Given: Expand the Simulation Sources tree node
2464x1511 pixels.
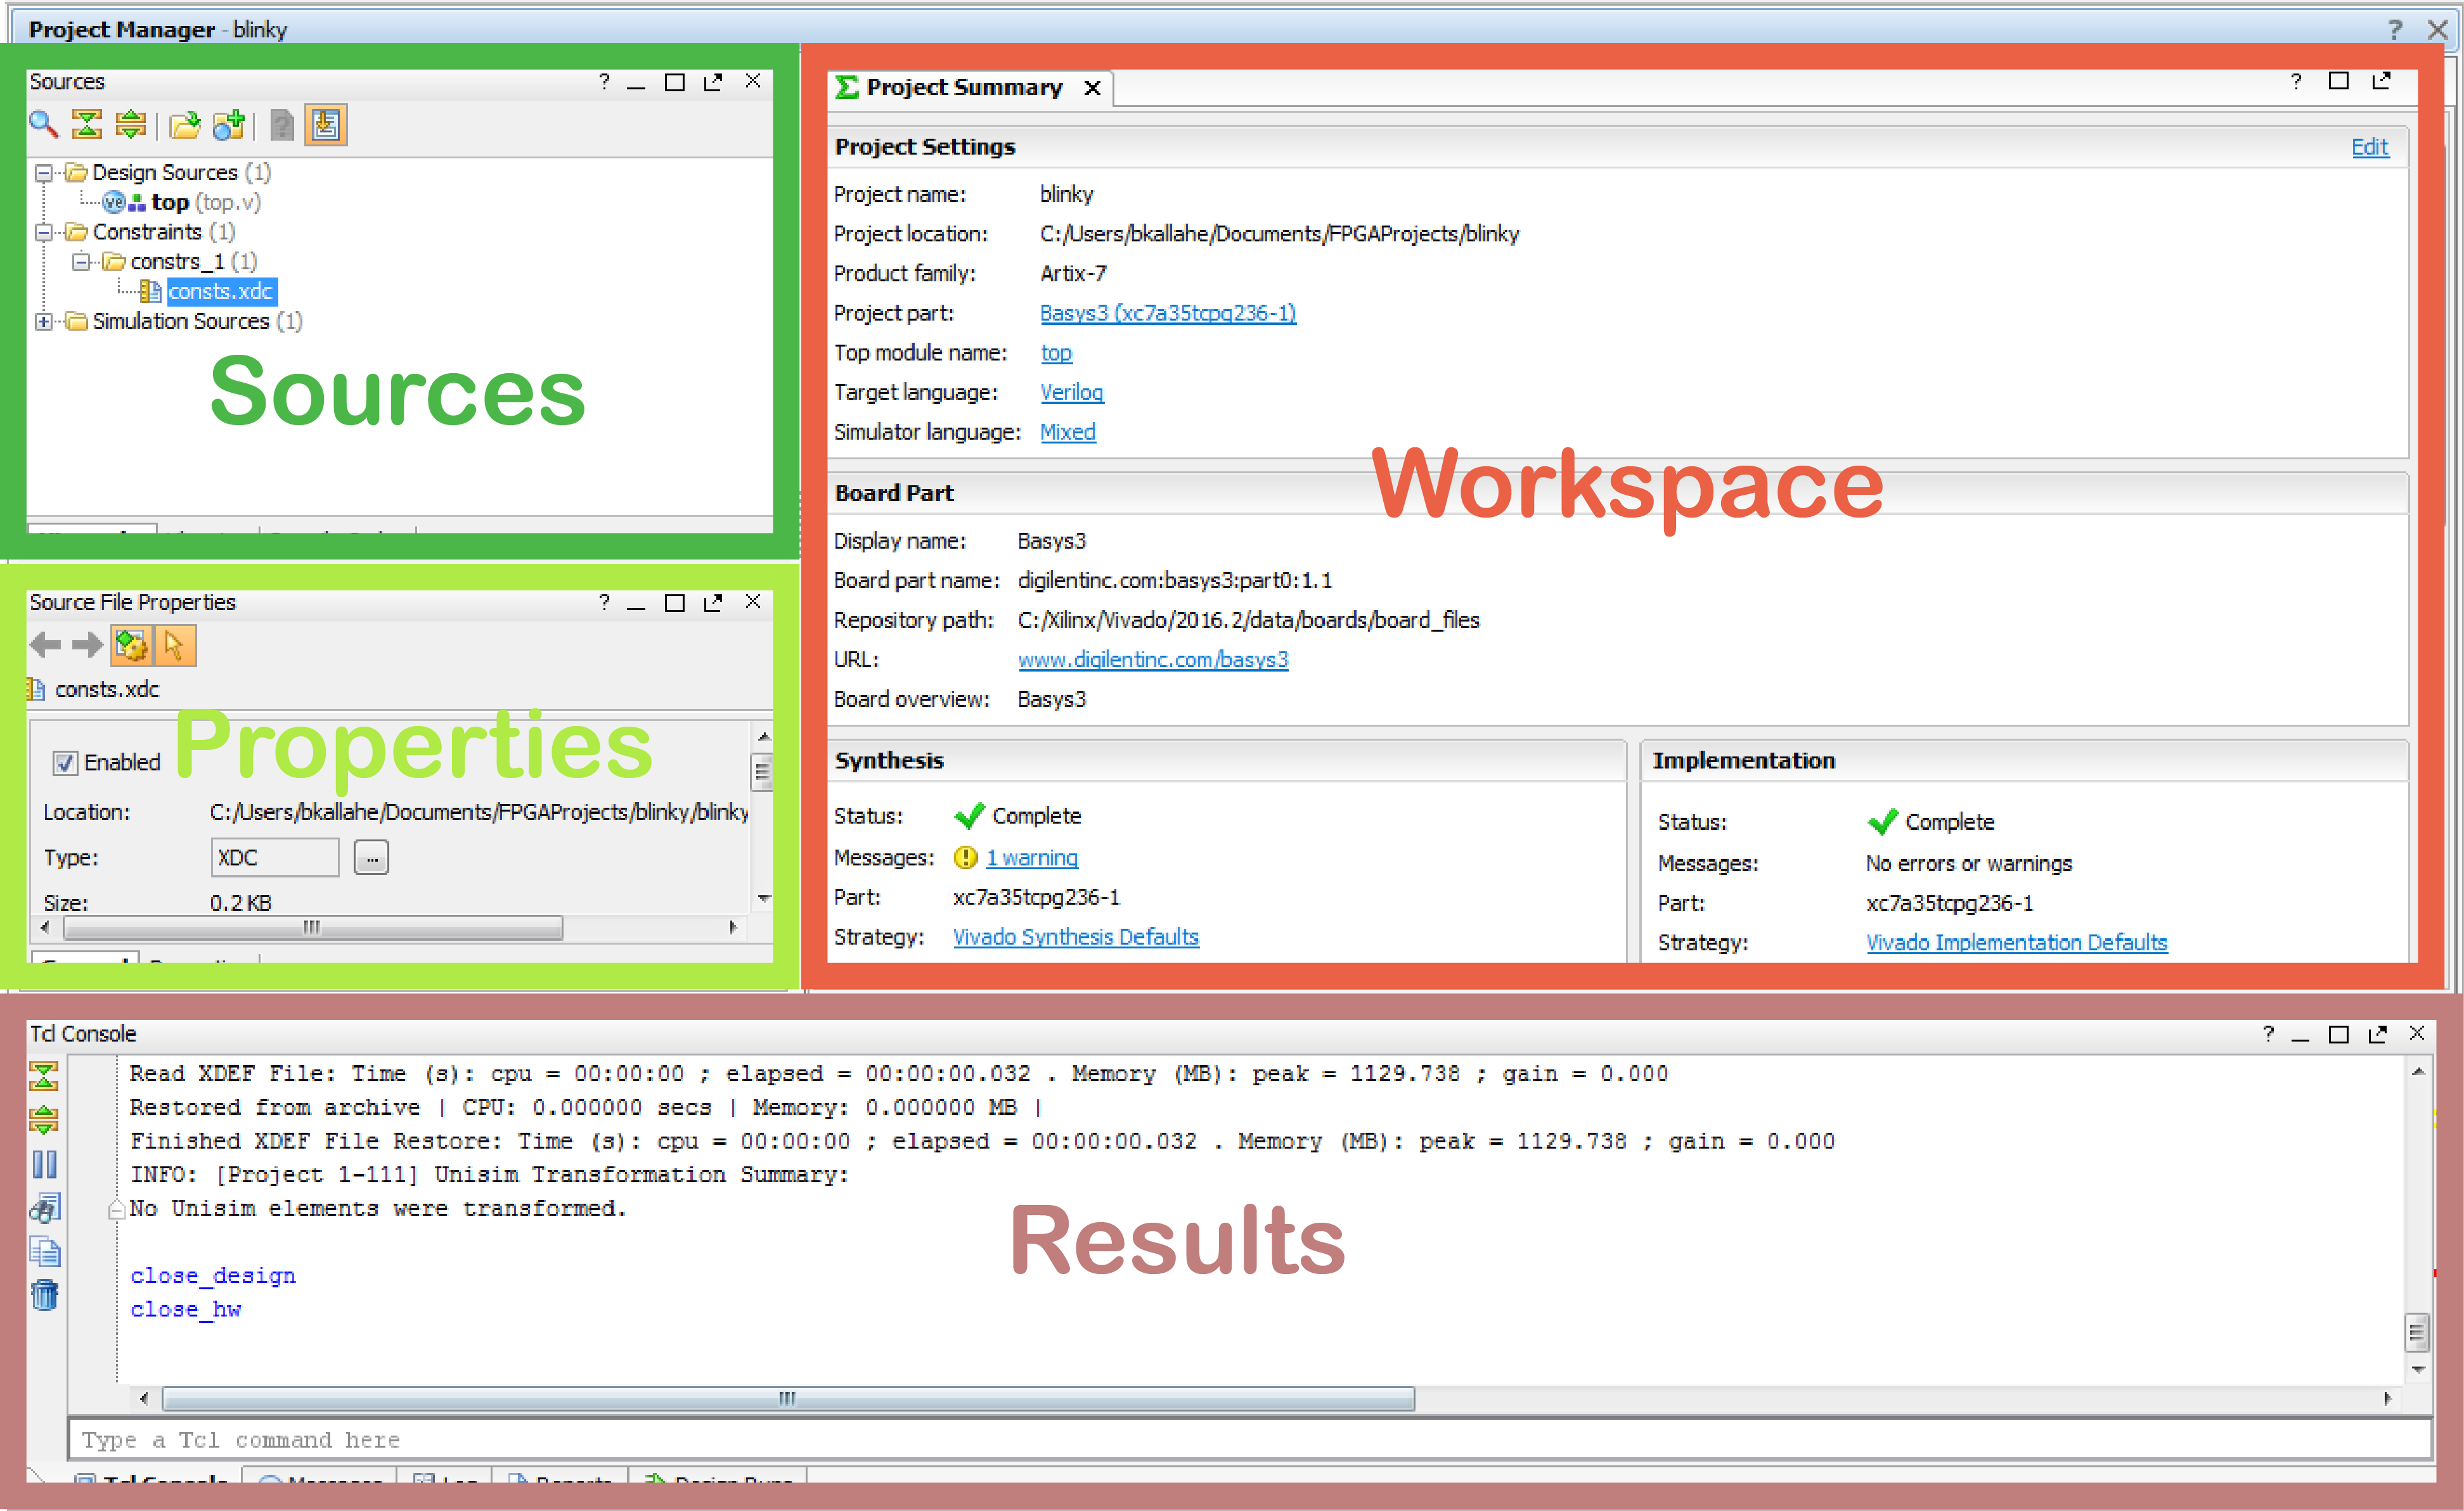Looking at the screenshot, I should click(43, 321).
